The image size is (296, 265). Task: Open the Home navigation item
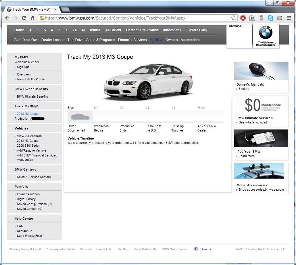[x=19, y=30]
